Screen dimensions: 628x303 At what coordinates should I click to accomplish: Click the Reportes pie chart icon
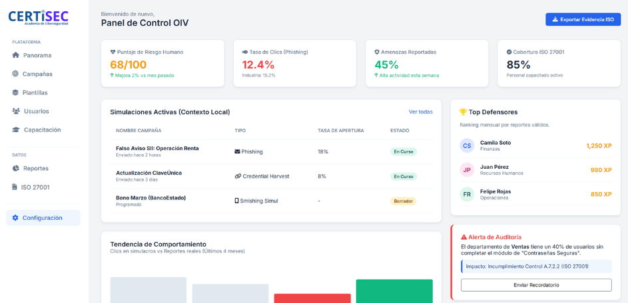[x=16, y=168]
